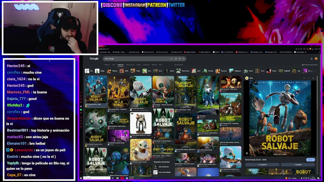Go to the Google logo homepage
Viewport: 324px width, 182px height.
point(94,59)
